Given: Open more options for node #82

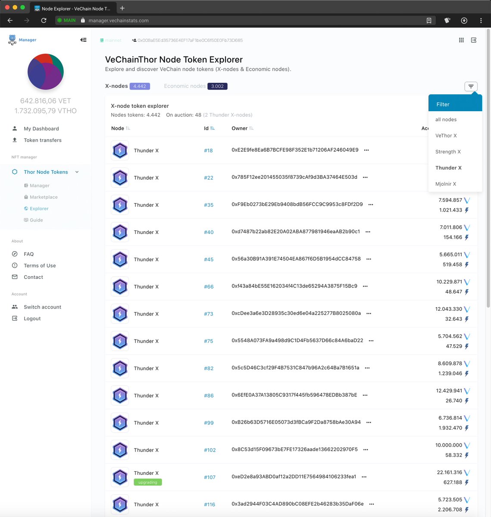Looking at the screenshot, I should (x=367, y=368).
